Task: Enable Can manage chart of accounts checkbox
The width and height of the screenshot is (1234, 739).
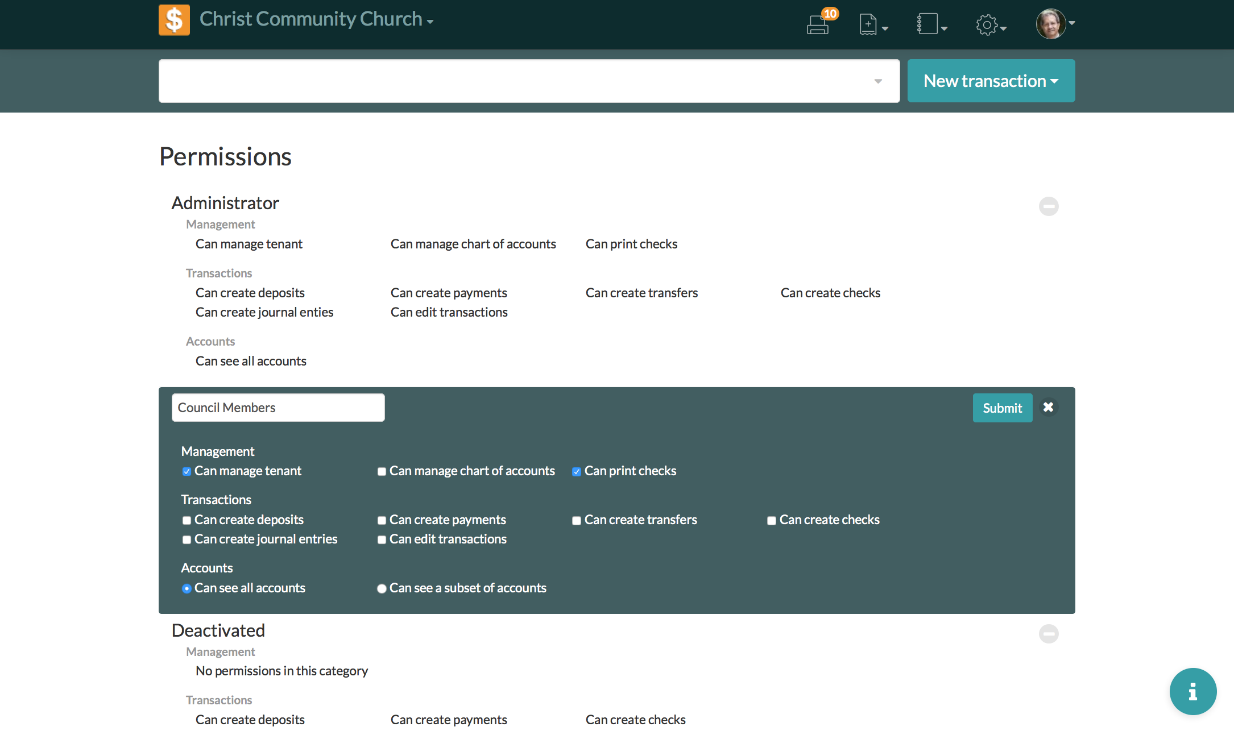Action: click(x=382, y=472)
